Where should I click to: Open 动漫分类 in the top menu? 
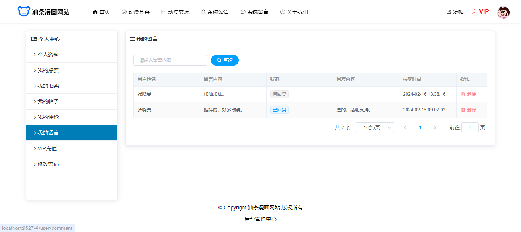pos(135,12)
